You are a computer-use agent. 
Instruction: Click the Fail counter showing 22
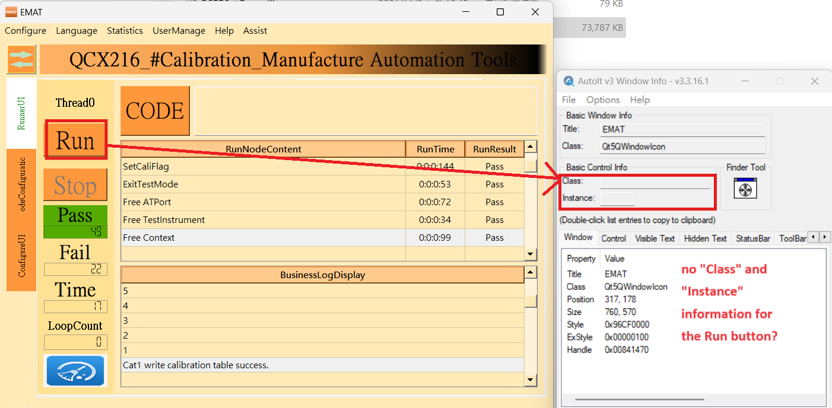(x=75, y=269)
